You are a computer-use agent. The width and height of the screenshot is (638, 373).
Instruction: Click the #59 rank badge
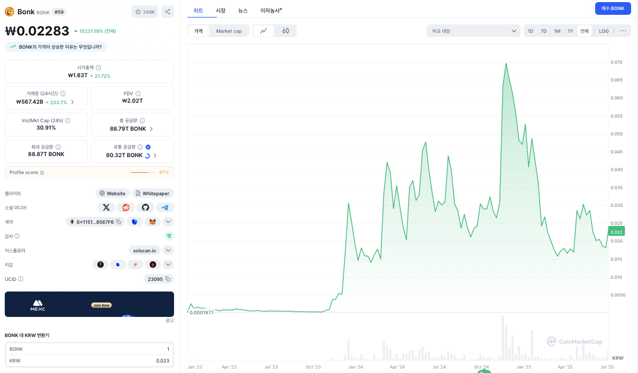pos(59,12)
